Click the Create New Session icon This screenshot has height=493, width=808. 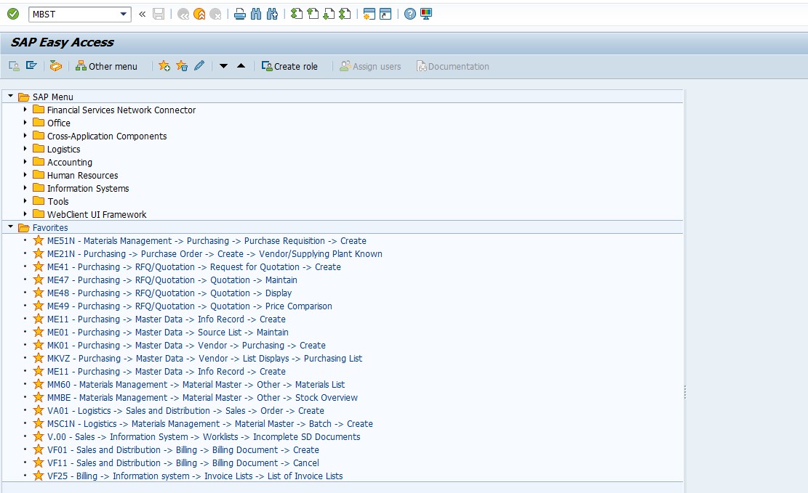pos(369,14)
